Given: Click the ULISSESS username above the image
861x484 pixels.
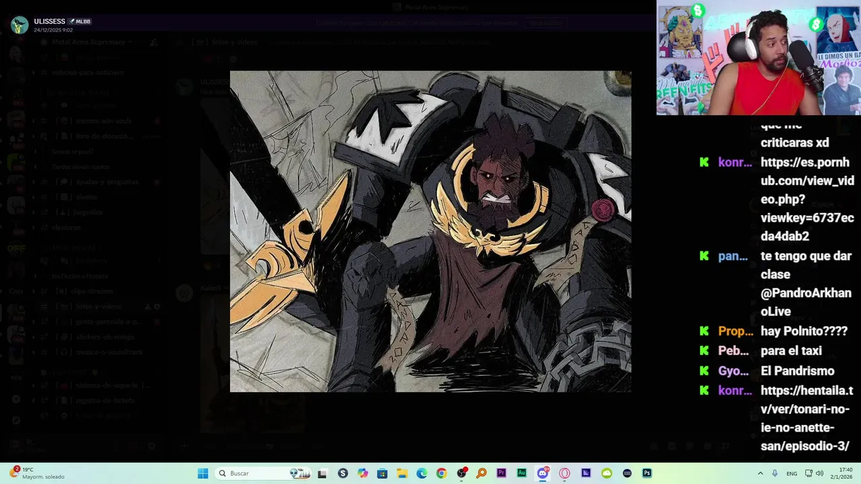Looking at the screenshot, I should pyautogui.click(x=49, y=22).
